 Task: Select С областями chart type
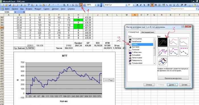click(137, 52)
